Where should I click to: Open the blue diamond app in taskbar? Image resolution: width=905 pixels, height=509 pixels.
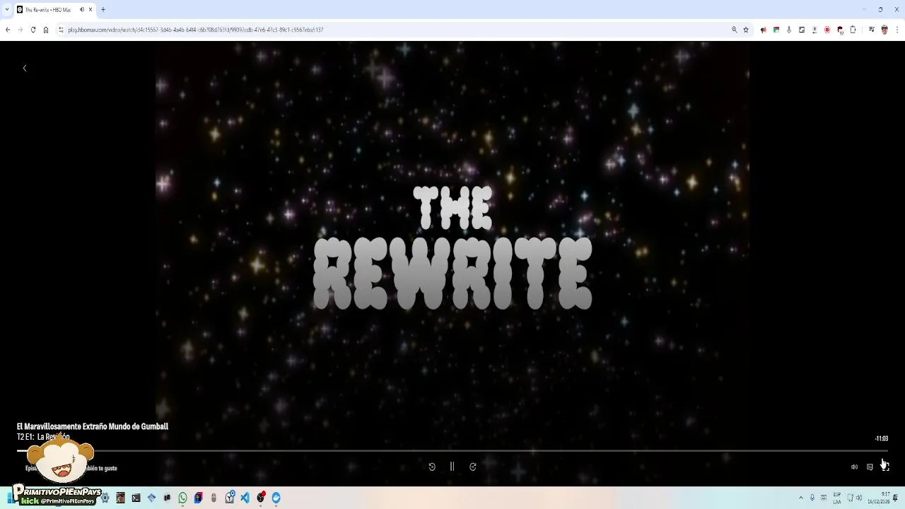point(151,498)
